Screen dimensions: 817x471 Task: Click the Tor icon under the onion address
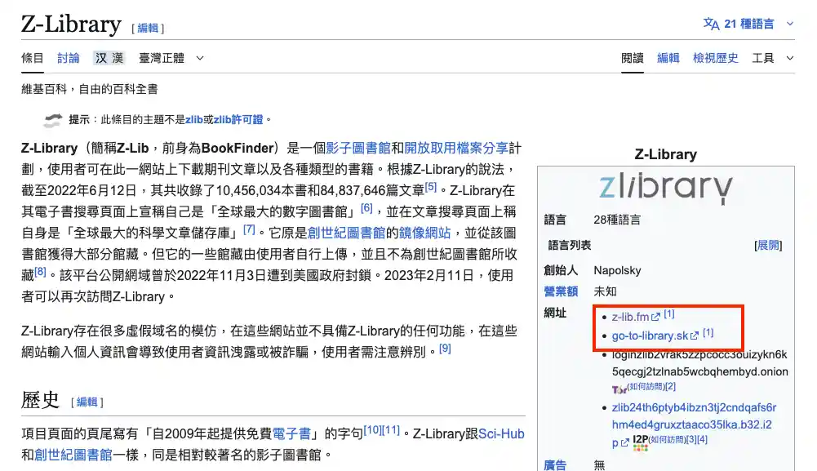coord(619,389)
